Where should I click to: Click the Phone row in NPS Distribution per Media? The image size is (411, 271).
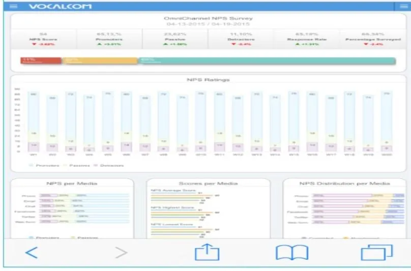tap(358, 196)
